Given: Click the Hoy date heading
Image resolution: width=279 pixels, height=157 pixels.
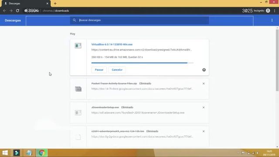Looking at the screenshot, I should pos(73,34).
